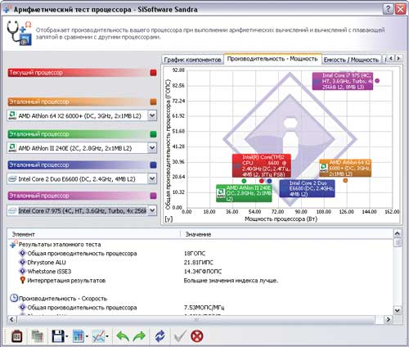Select the Dhrystone ALU row label
The height and width of the screenshot is (347, 409).
pyautogui.click(x=47, y=262)
